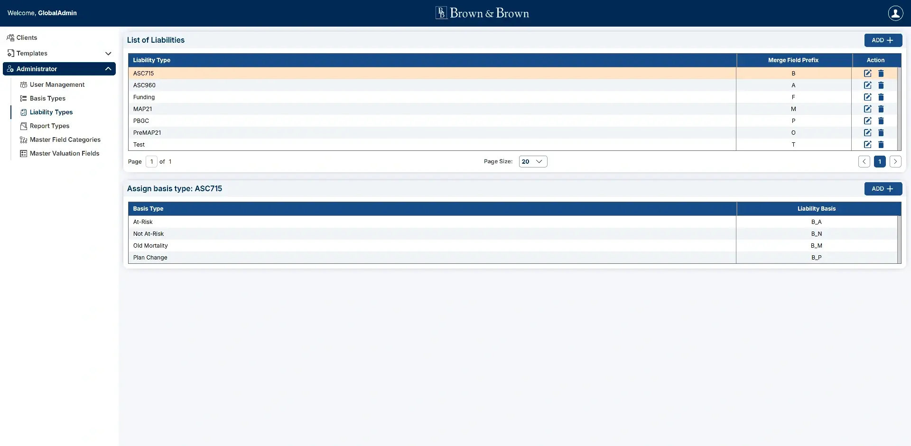Open the user profile avatar
Screen dimensions: 911x446
tap(896, 13)
